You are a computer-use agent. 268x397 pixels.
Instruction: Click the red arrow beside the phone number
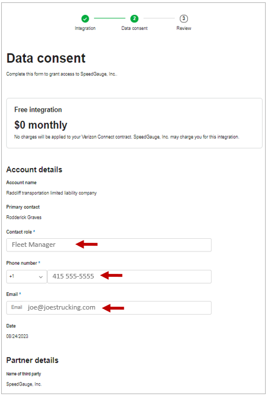112,276
